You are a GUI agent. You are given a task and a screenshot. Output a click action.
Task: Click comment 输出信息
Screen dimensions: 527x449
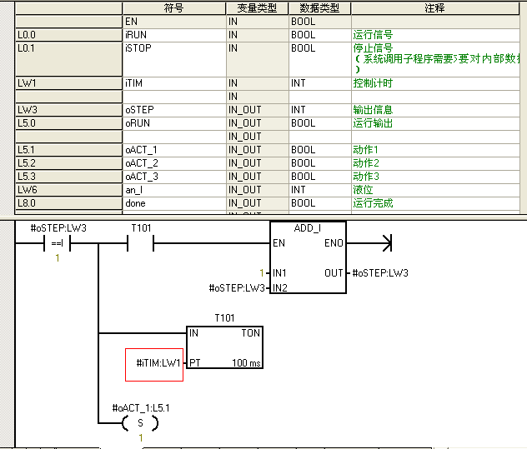click(x=373, y=110)
